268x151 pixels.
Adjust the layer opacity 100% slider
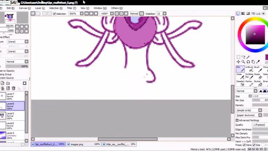click(17, 66)
